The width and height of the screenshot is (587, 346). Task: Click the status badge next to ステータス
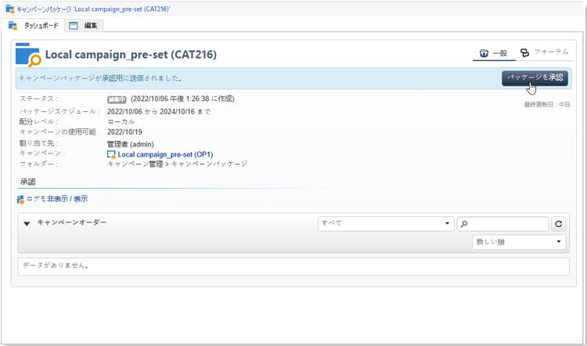117,99
